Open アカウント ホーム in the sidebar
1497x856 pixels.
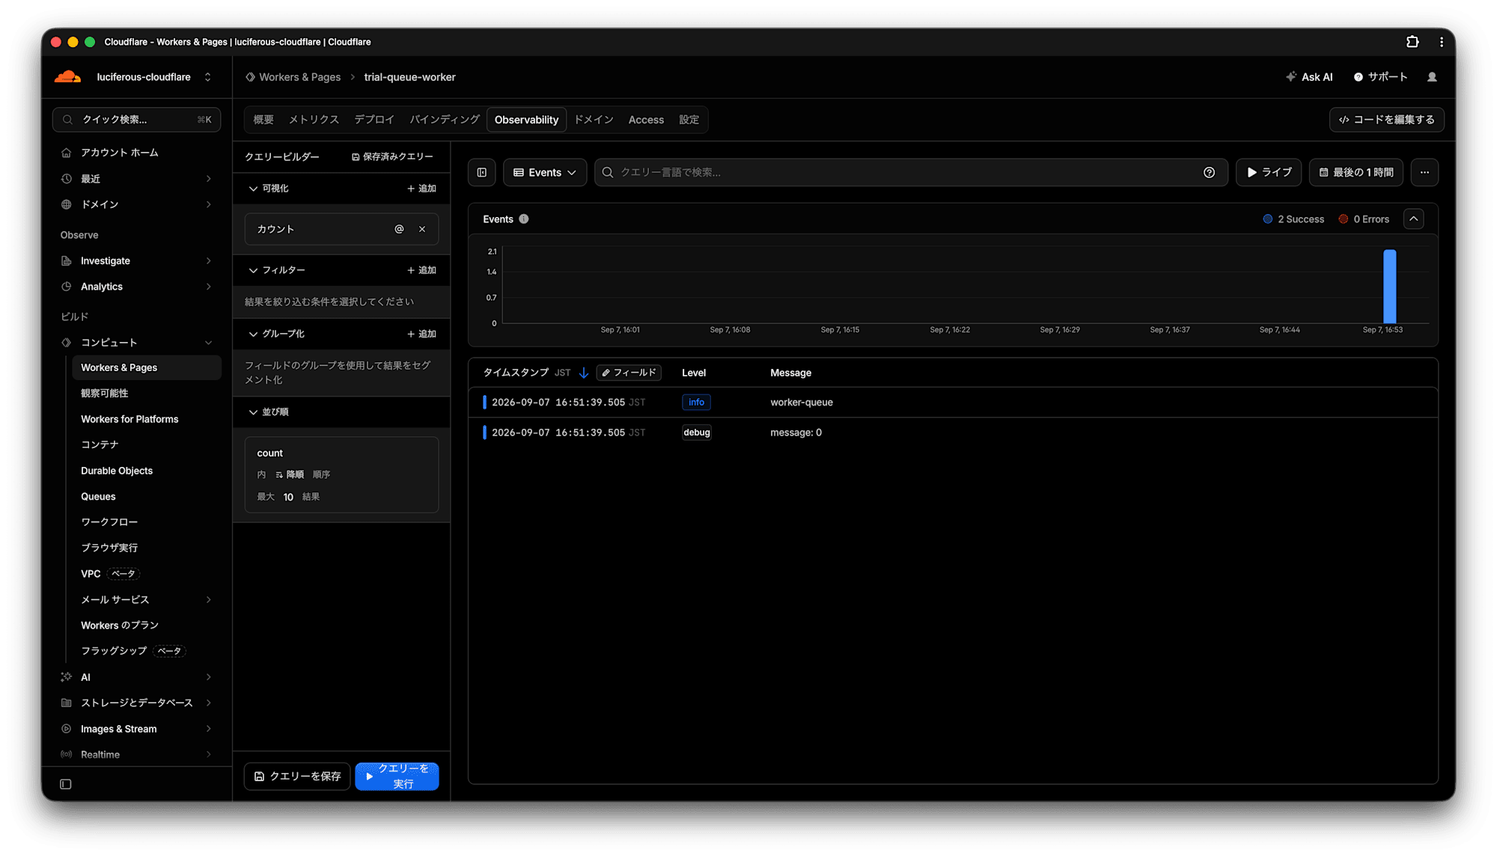pos(120,153)
